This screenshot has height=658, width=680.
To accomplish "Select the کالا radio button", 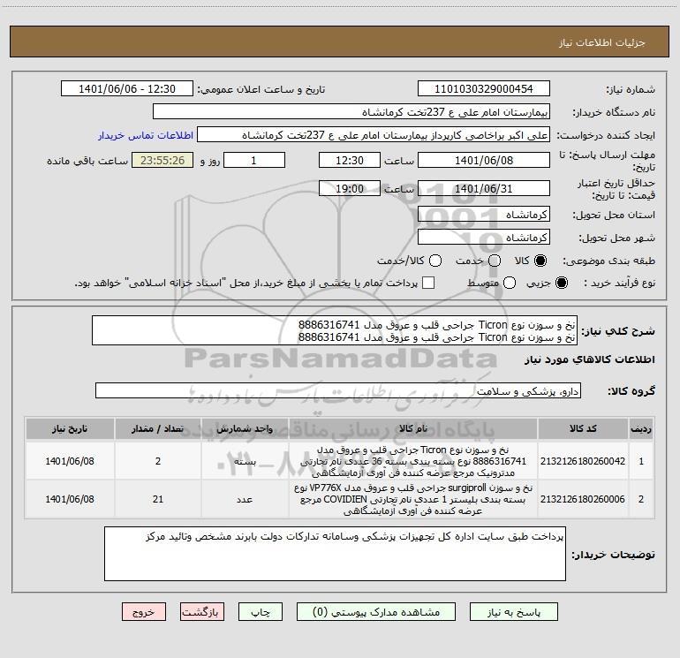I will point(540,261).
